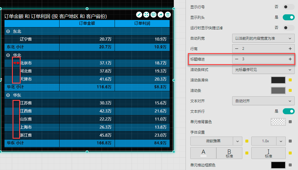Screen dimensions: 298x170
Task: Click the yellow square beside 滚动条 swatch
Action: point(290,90)
